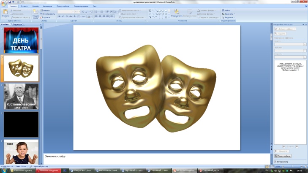Open the Макет layout dropdown
The image size is (308, 173).
tap(47, 10)
